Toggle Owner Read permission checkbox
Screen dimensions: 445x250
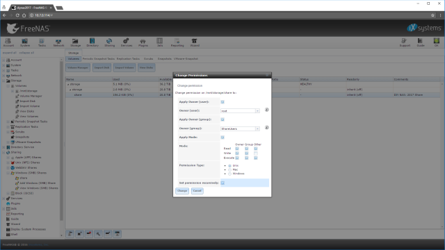tap(237, 149)
